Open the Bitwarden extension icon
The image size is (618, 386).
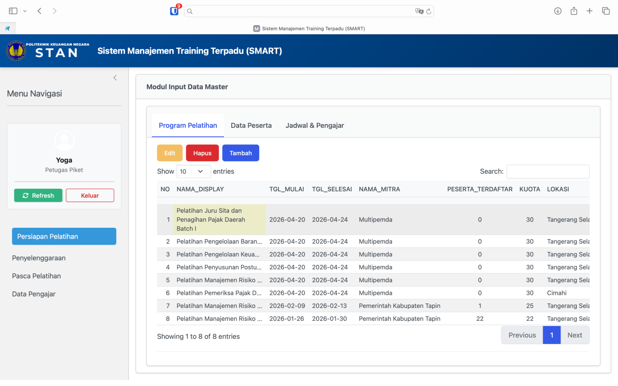pos(174,11)
